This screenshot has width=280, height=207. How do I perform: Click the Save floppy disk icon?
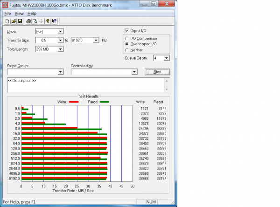click(20, 21)
